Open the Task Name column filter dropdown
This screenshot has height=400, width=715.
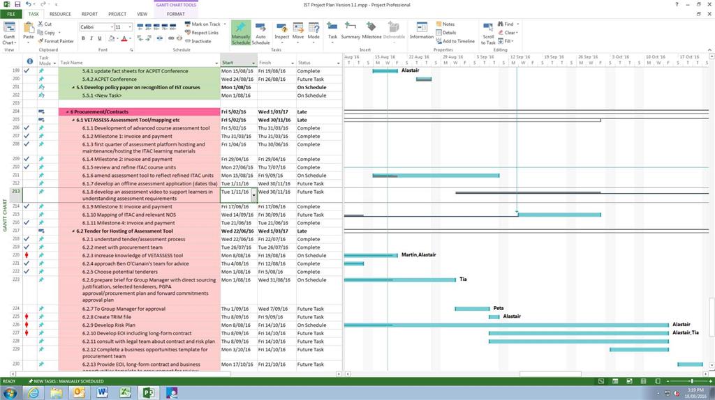coord(216,63)
